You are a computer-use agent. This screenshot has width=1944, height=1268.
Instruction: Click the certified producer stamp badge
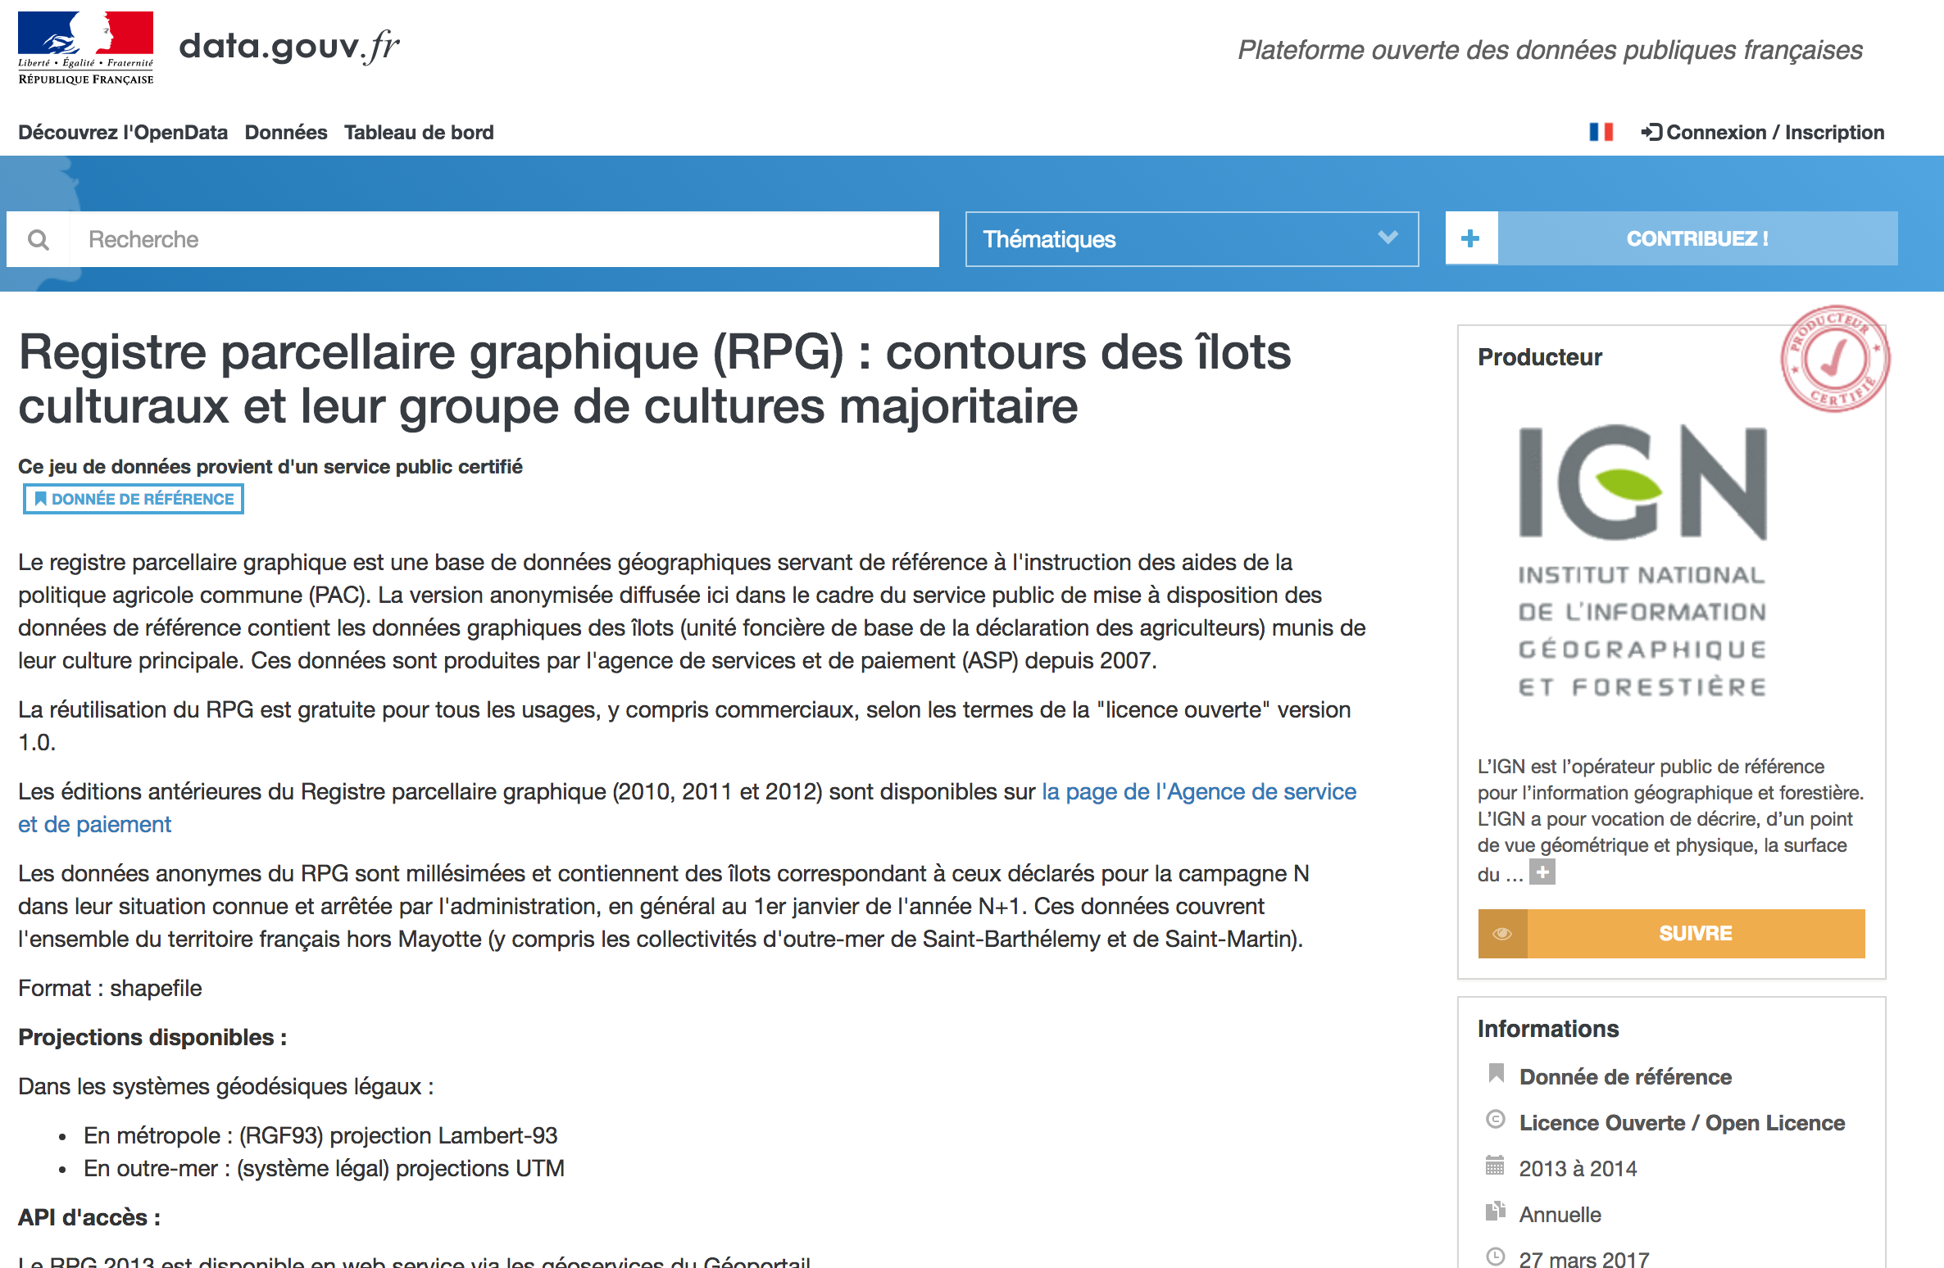coord(1835,360)
